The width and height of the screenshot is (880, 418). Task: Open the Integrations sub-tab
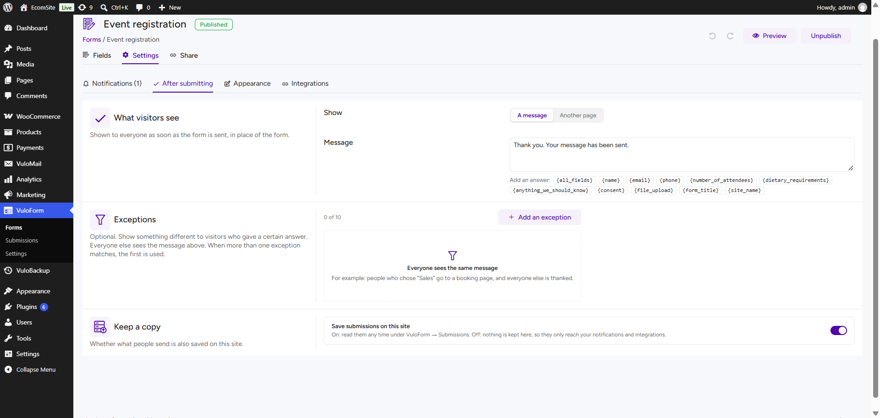[305, 83]
